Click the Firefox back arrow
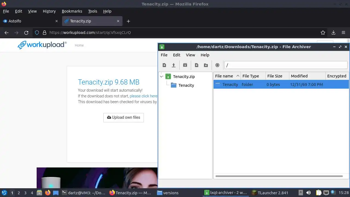The height and width of the screenshot is (197, 350). 7,33
